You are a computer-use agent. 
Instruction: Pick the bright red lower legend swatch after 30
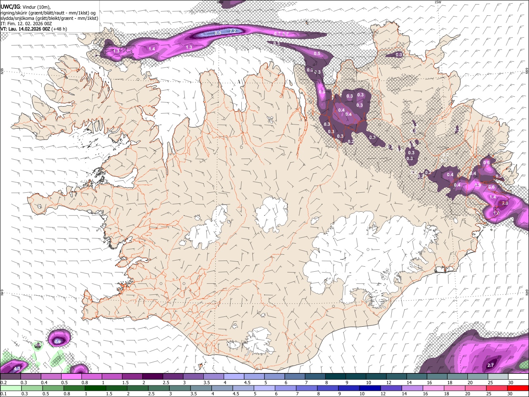(x=518, y=388)
